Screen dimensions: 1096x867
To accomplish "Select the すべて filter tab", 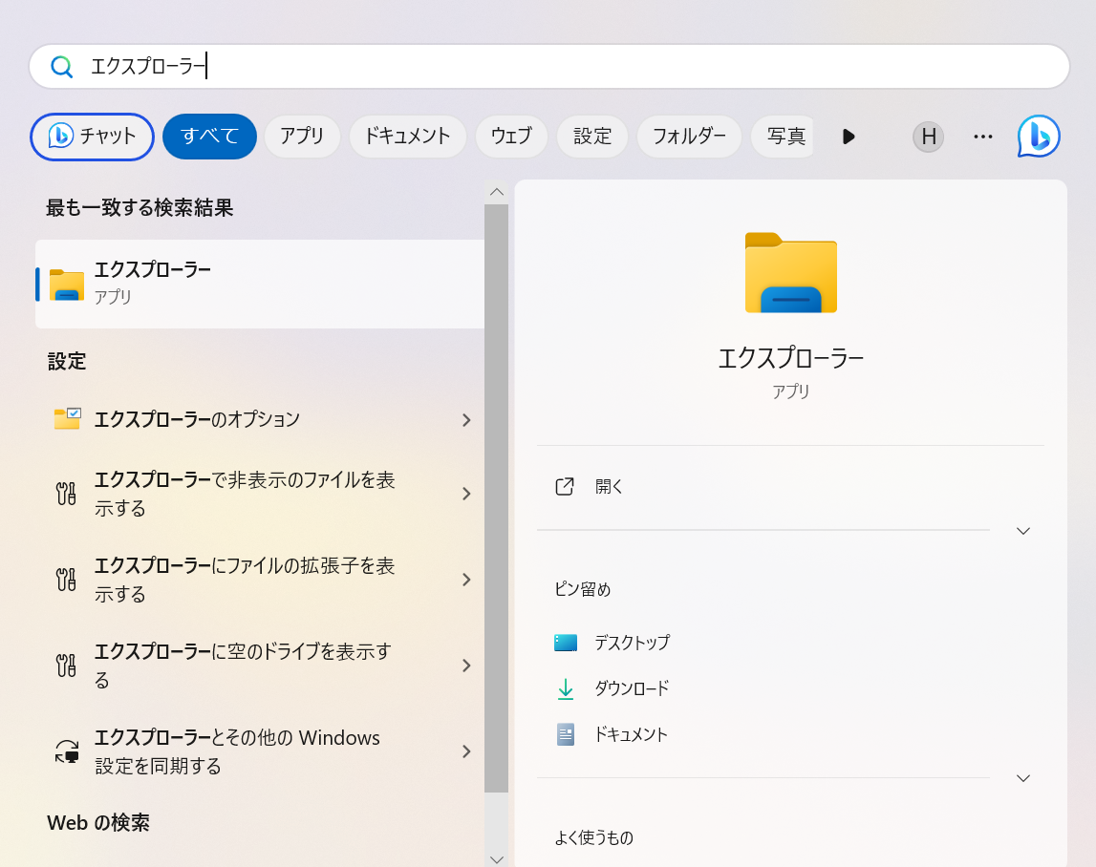I will (209, 137).
